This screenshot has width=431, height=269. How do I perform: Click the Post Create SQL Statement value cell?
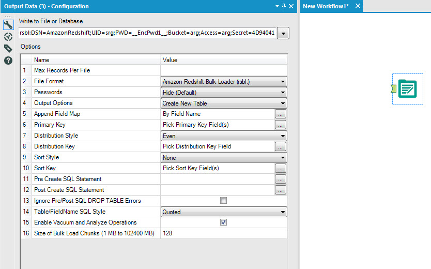[x=218, y=190]
